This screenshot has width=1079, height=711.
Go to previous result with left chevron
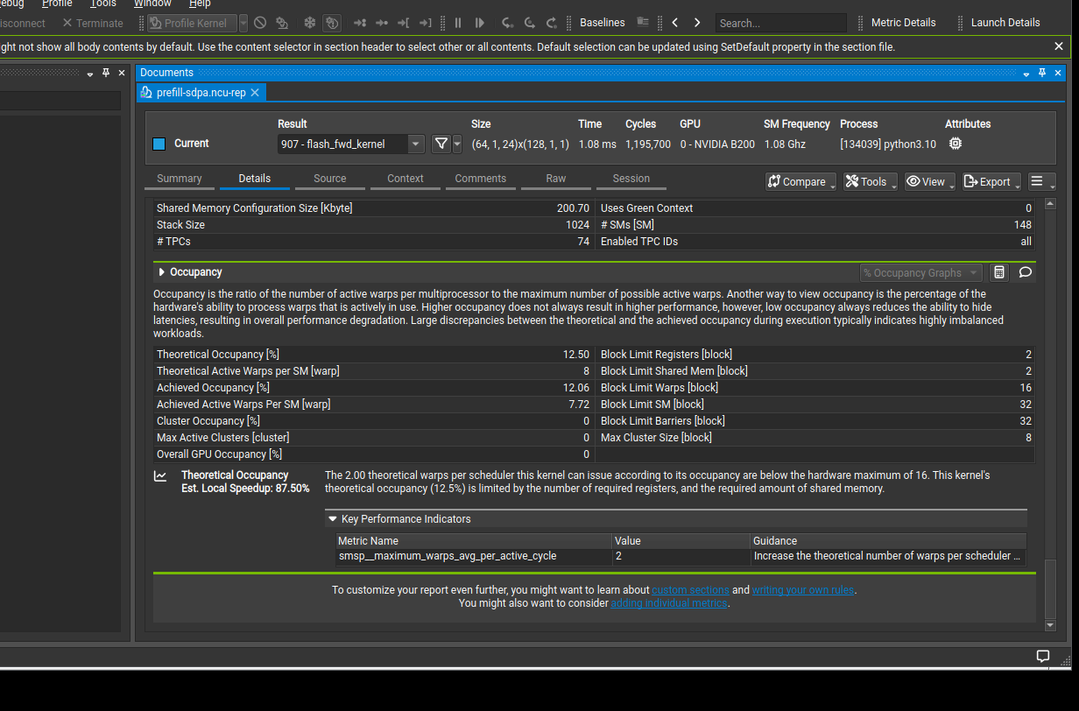pos(674,23)
